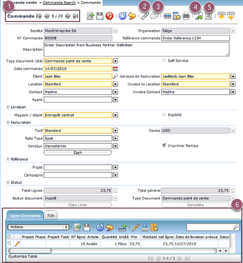Click the Référence commande field
Screen dimensions: 243x263
pos(196,38)
